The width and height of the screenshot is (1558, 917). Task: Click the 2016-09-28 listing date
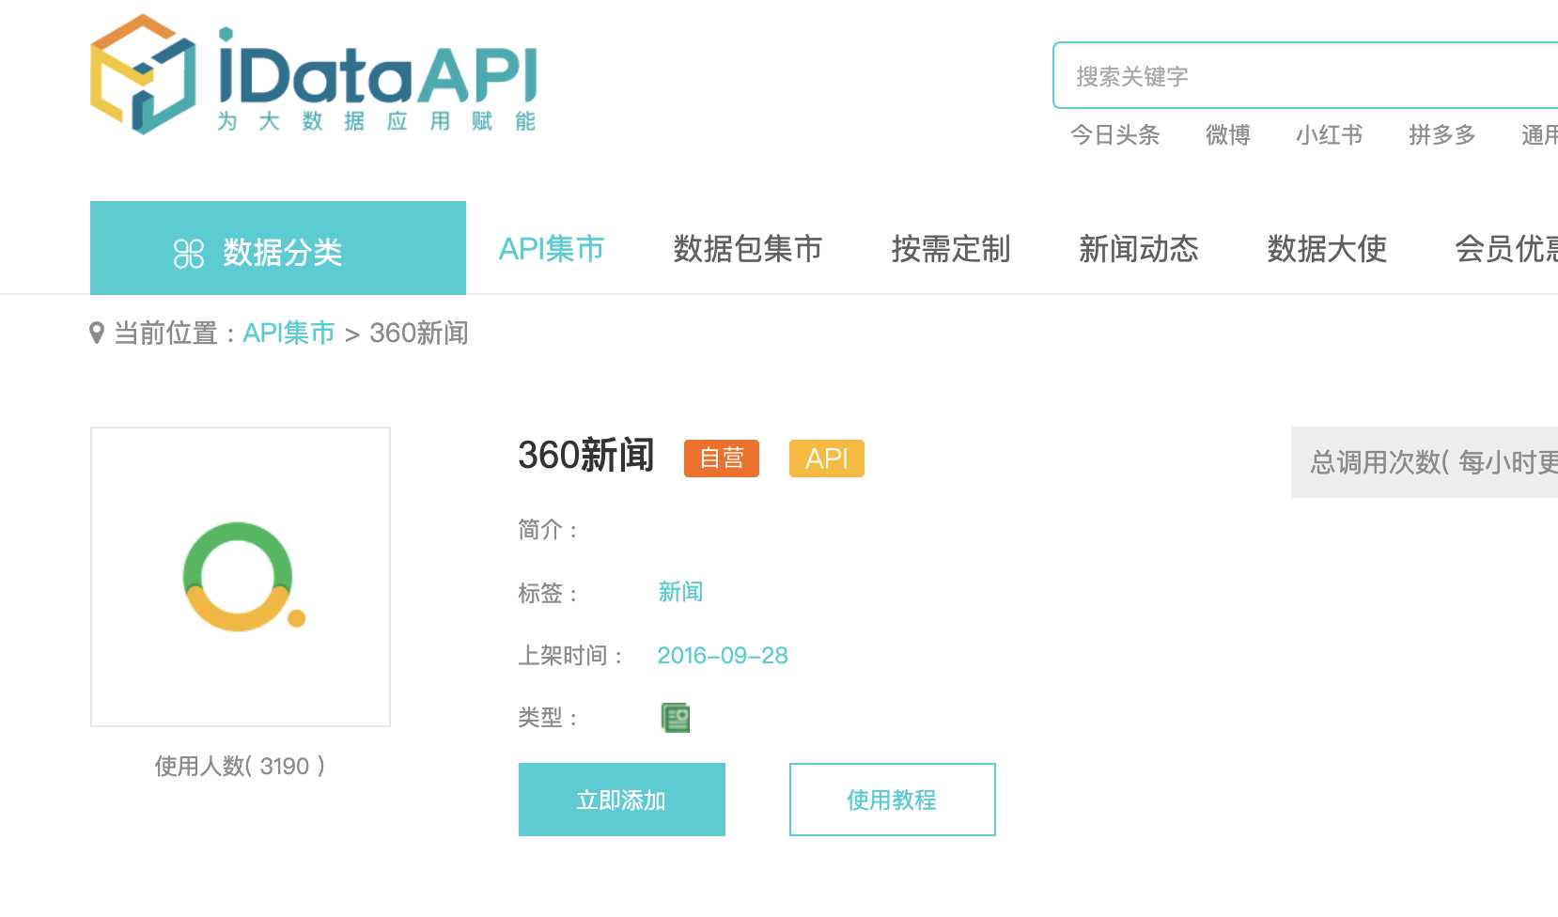[723, 656]
